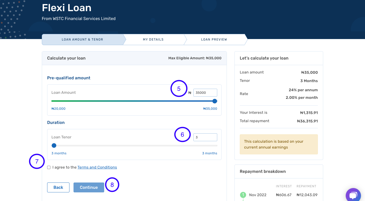Click the green step 1 marker in Repayment breakdown
This screenshot has height=201, width=365.
tap(243, 195)
